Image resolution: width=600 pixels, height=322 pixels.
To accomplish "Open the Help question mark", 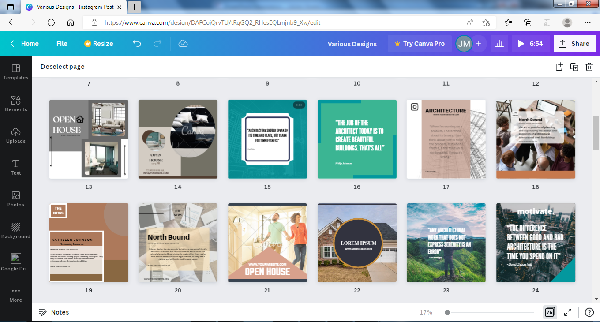I will 589,312.
